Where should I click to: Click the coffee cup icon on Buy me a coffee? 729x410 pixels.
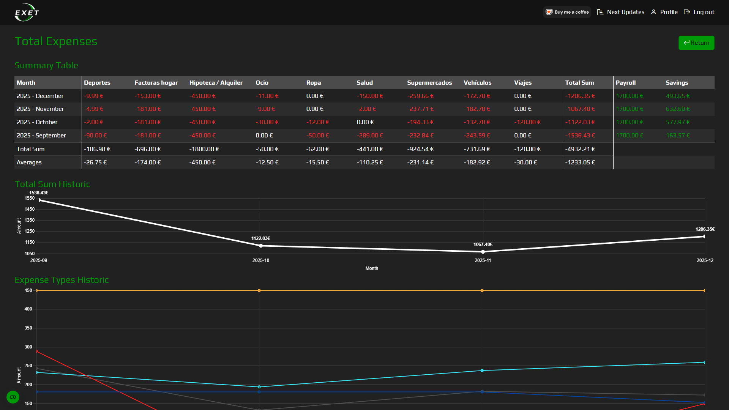[549, 12]
